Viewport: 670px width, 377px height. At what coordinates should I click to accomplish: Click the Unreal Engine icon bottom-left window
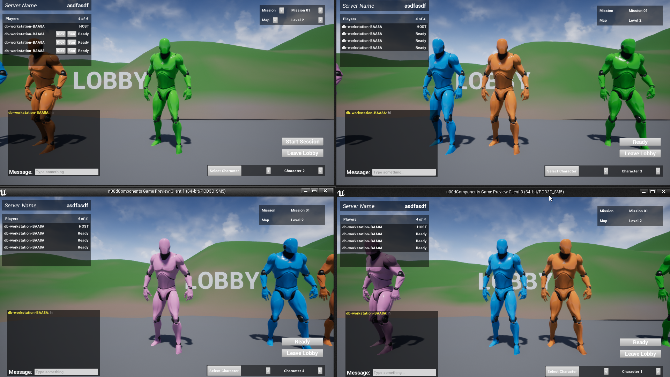tap(4, 192)
